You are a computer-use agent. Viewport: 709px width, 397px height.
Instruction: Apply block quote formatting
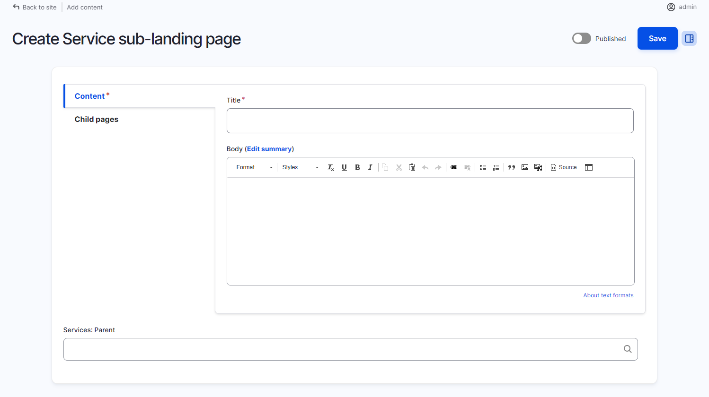512,167
